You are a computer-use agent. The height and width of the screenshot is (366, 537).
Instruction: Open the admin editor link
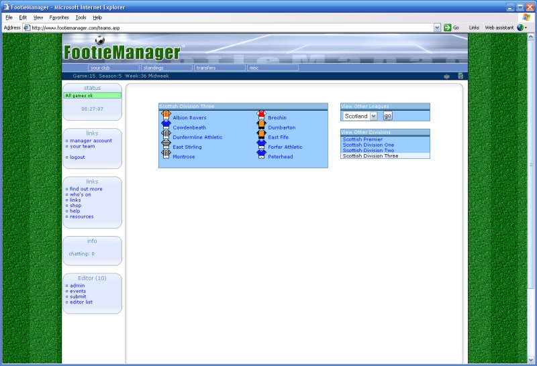pos(77,286)
